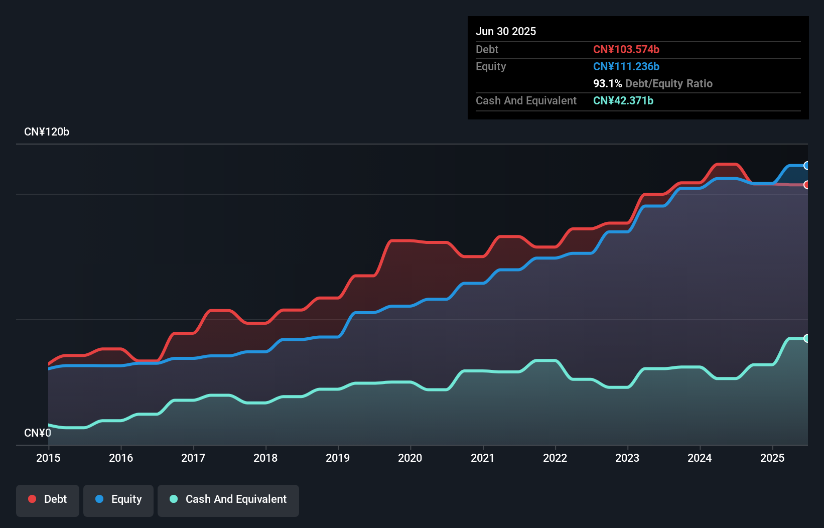Select the red Debt endpoint marker on chart
Image resolution: width=824 pixels, height=528 pixels.
[x=807, y=185]
